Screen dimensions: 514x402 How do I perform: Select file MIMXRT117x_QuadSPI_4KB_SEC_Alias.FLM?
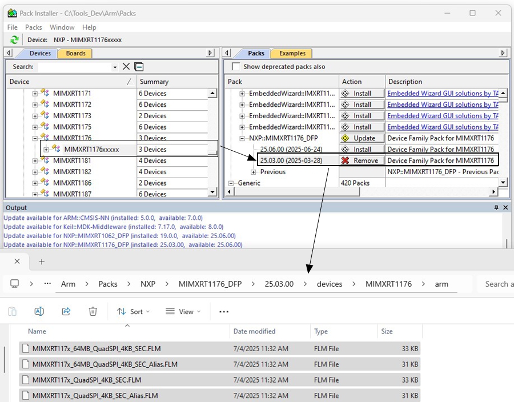[220, 396]
